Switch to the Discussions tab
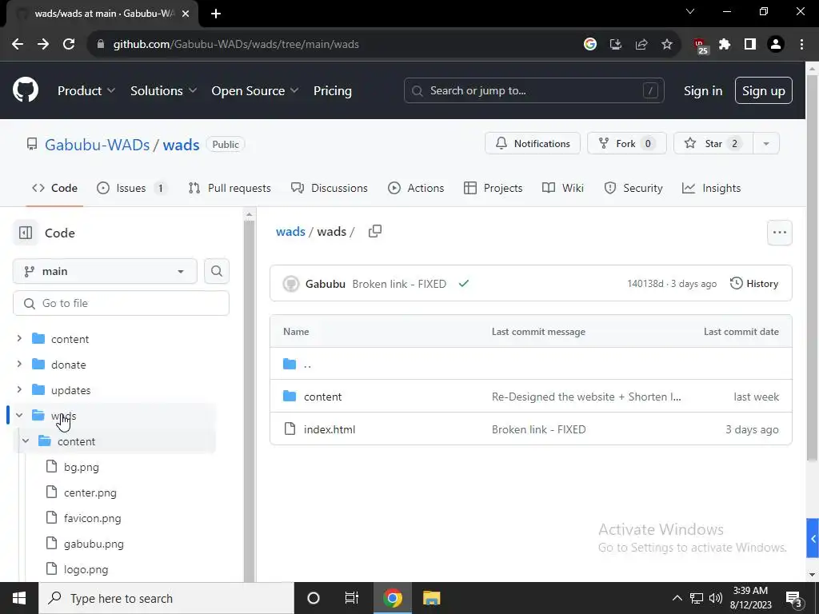The height and width of the screenshot is (614, 819). (329, 188)
